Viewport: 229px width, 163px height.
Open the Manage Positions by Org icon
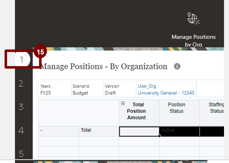pos(193,19)
